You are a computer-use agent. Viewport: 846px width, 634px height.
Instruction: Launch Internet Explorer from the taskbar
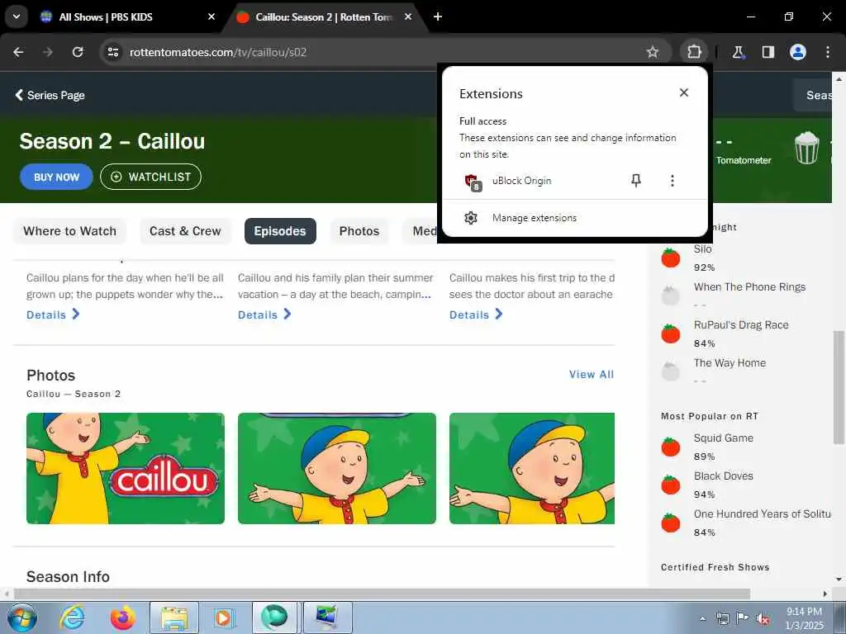73,617
